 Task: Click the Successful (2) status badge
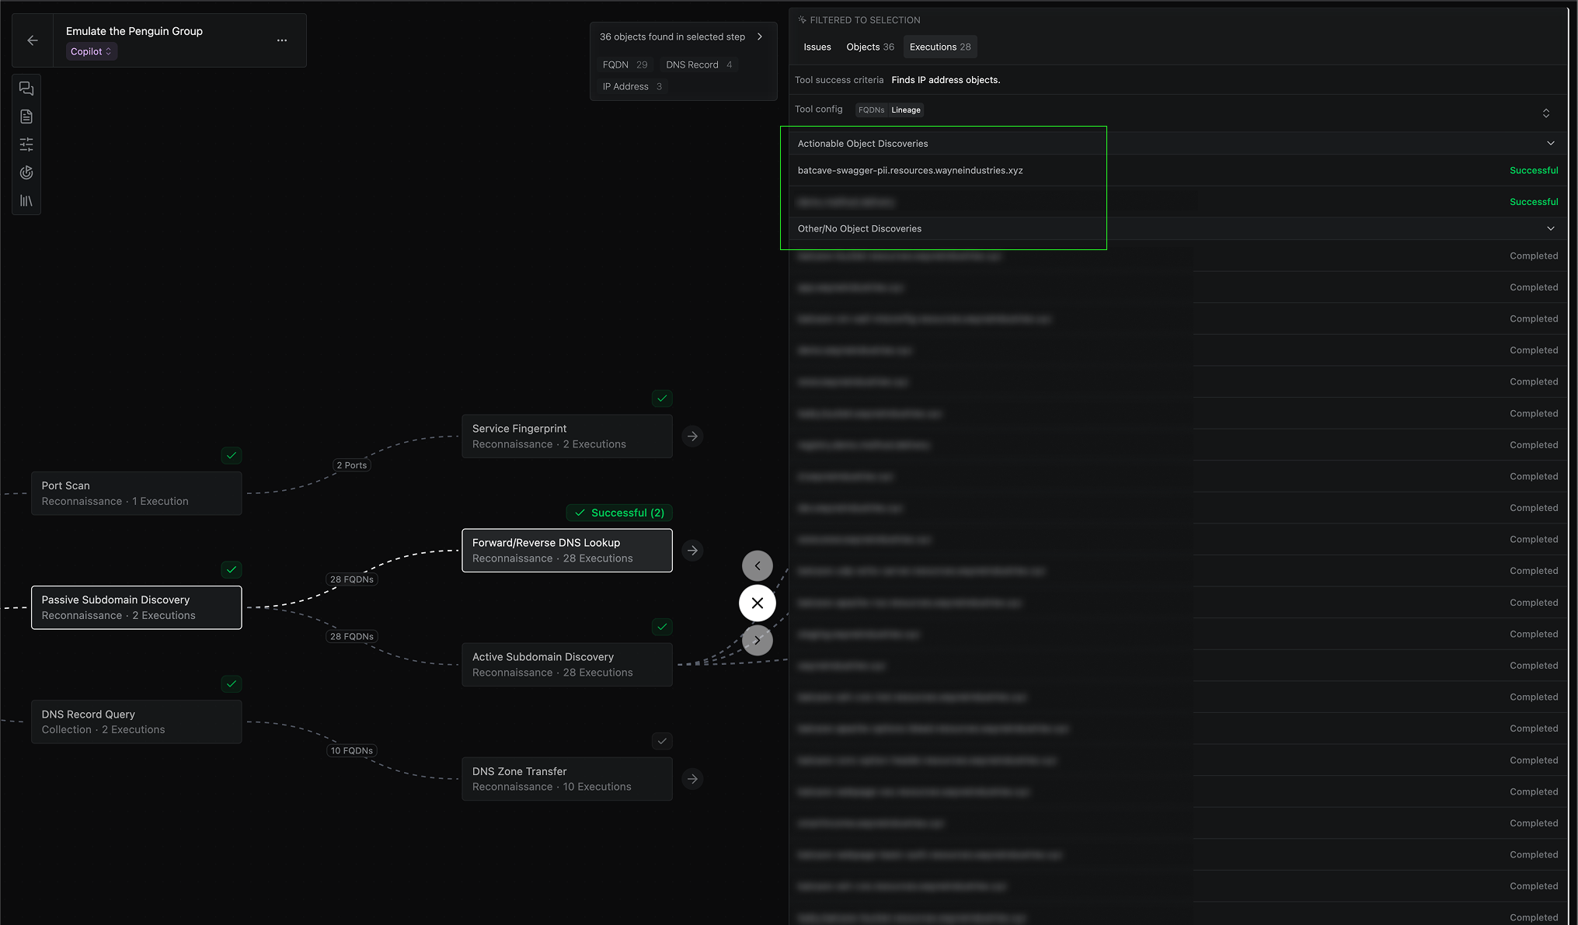pyautogui.click(x=619, y=513)
